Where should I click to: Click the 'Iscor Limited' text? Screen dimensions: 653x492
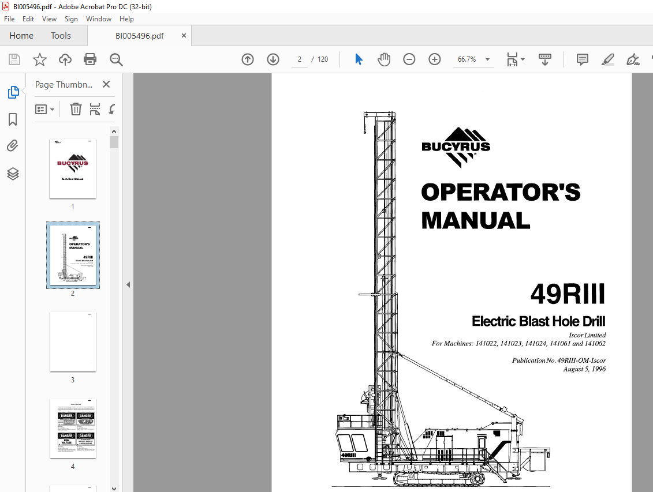pos(587,335)
